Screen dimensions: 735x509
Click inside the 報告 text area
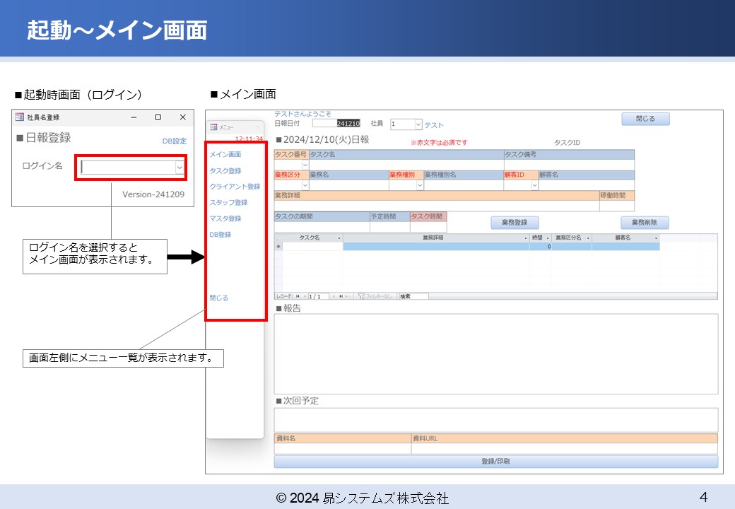pyautogui.click(x=495, y=353)
